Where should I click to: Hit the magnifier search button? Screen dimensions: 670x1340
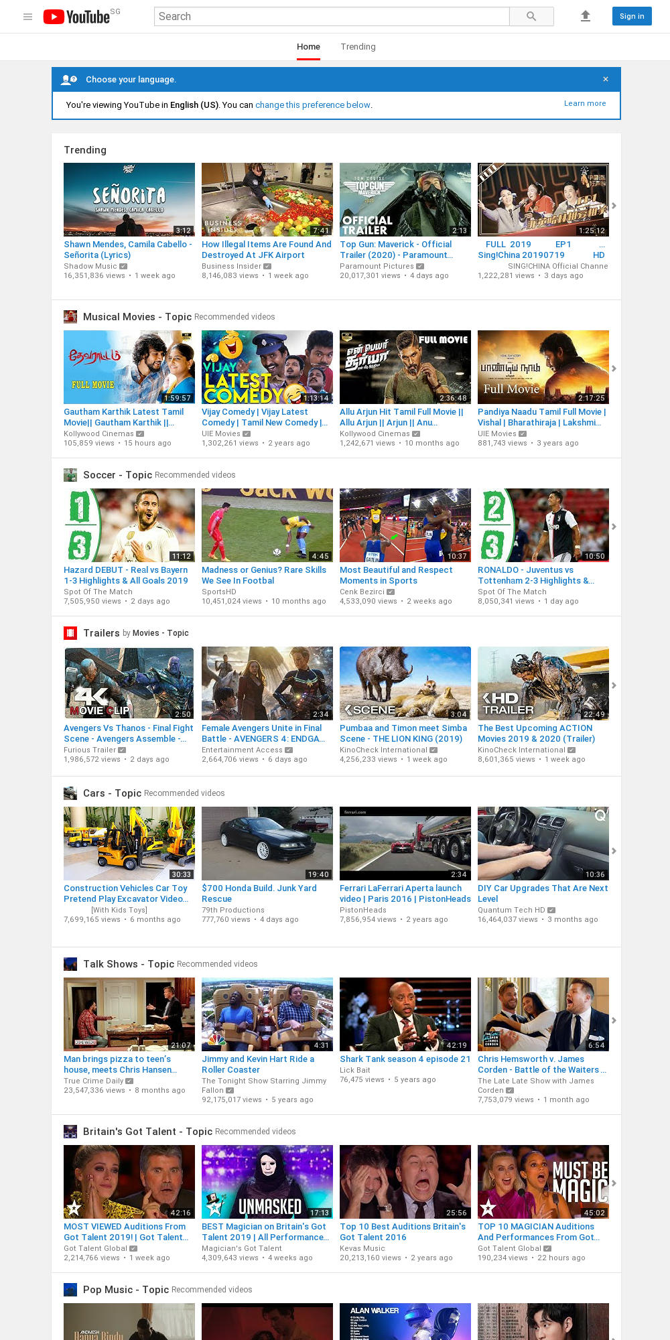click(x=531, y=16)
